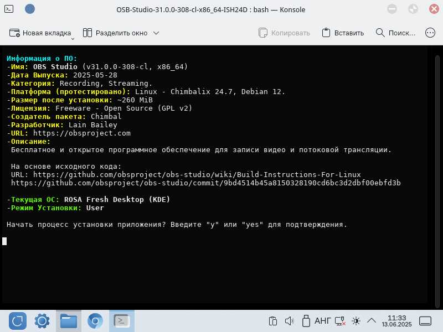Open the network status tray icon
Viewport: 443px width, 332px height.
pyautogui.click(x=340, y=321)
